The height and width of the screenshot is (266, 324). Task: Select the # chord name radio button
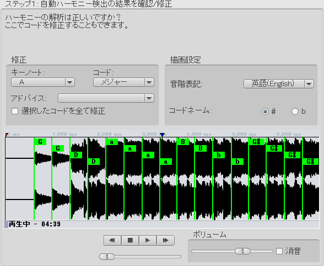265,111
